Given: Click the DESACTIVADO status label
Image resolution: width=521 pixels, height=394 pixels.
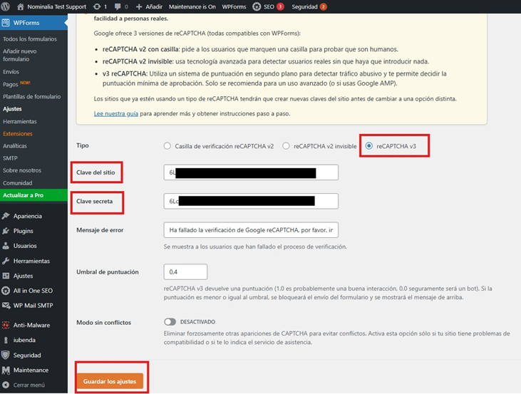Looking at the screenshot, I should (x=197, y=322).
